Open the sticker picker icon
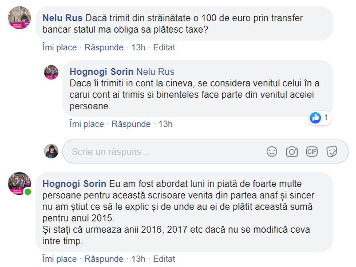This screenshot has width=356, height=267. [x=332, y=151]
